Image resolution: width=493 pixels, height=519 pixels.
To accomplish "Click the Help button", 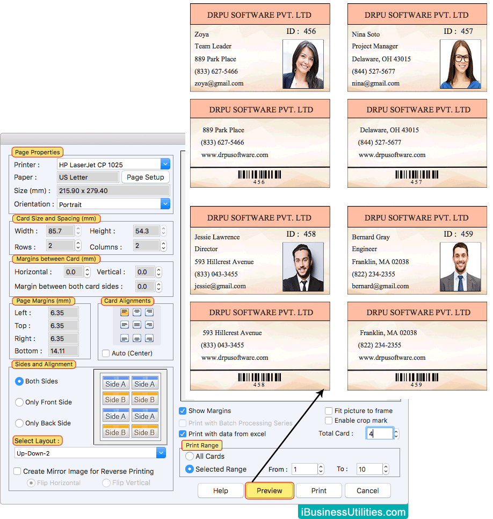I will pyautogui.click(x=220, y=490).
